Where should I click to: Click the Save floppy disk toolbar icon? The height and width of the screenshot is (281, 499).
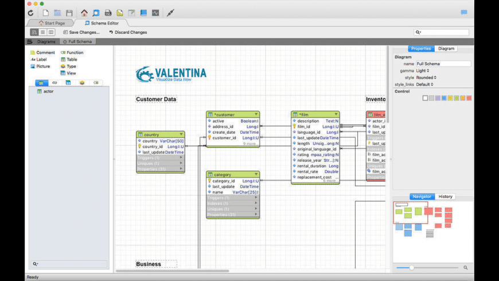coord(69,13)
